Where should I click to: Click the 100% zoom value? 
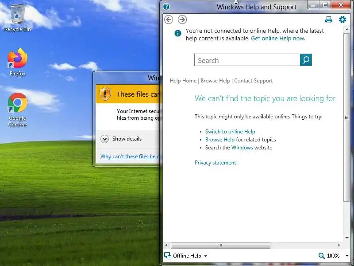(x=333, y=256)
